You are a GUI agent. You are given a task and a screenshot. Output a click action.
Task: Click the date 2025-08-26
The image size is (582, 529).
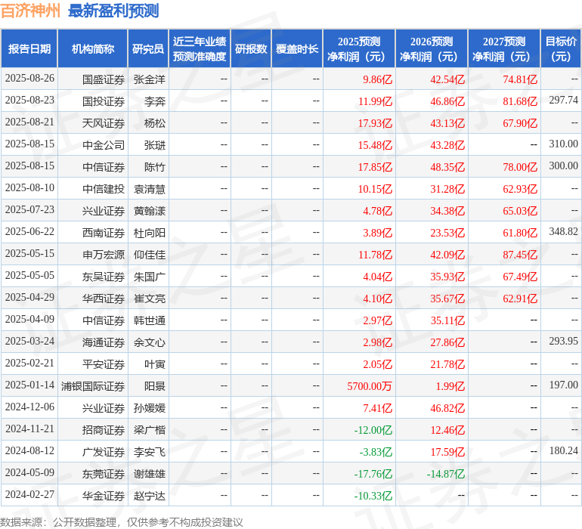[29, 79]
